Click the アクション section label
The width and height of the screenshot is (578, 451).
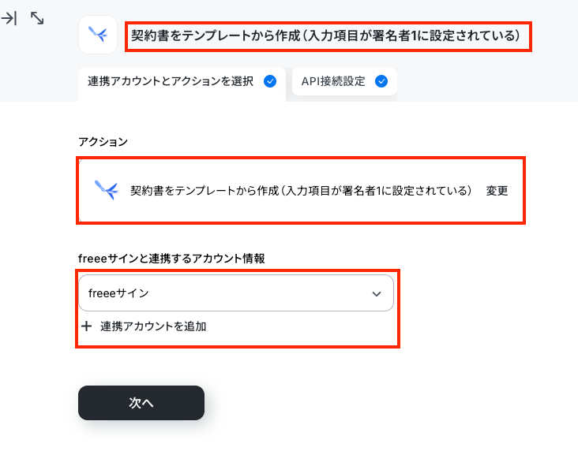[x=103, y=142]
